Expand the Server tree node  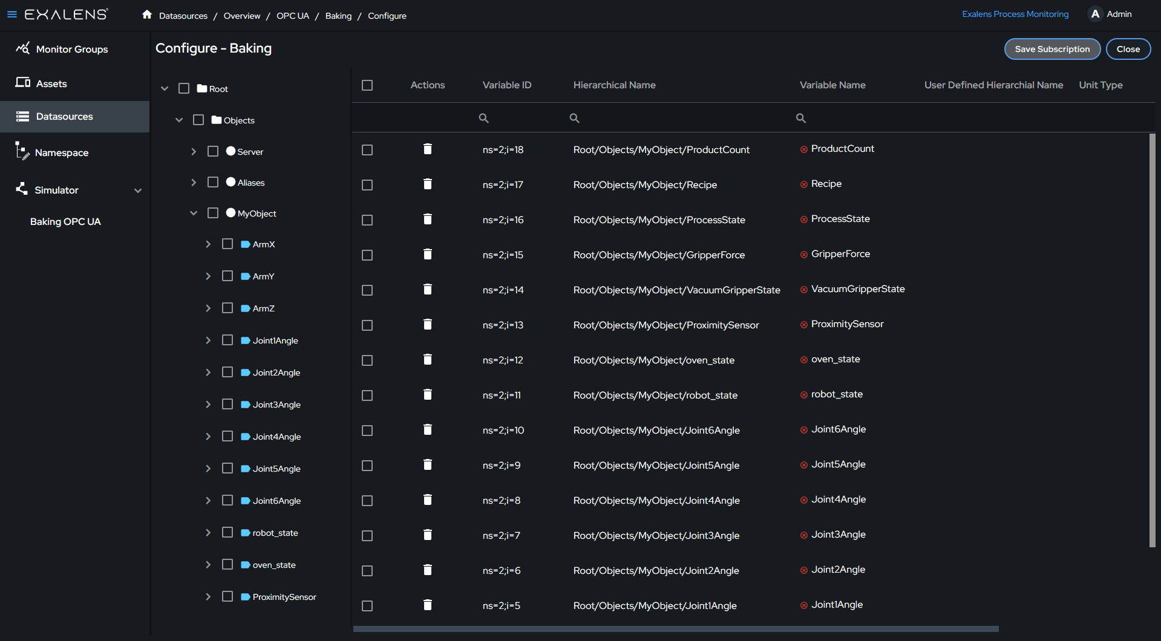194,151
